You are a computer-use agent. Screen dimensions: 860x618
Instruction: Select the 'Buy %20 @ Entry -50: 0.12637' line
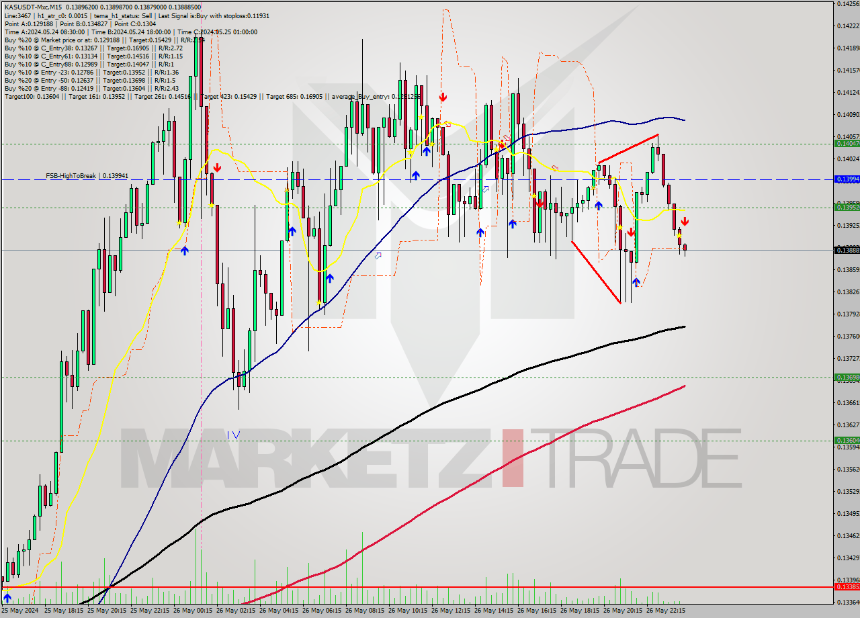(90, 81)
